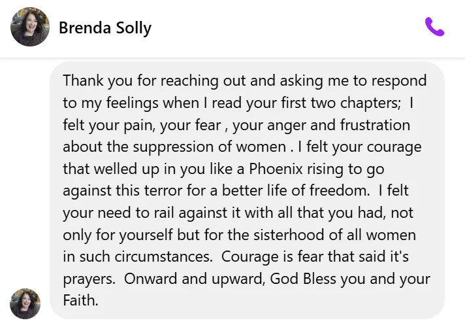Start a voice call with Brenda Solly

pyautogui.click(x=434, y=27)
